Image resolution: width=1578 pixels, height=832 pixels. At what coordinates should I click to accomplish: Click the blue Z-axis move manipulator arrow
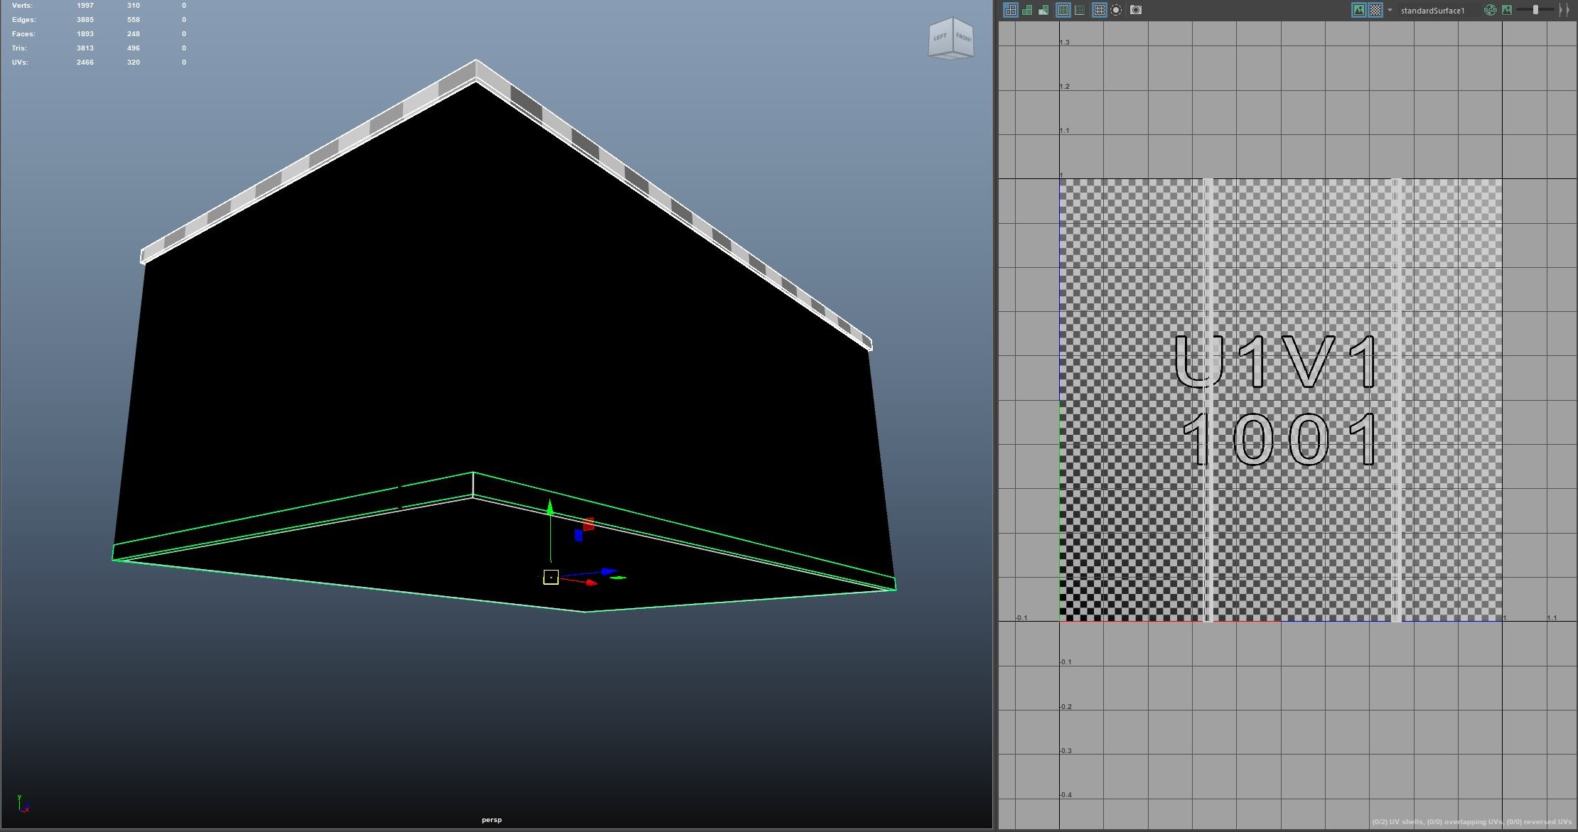point(609,571)
